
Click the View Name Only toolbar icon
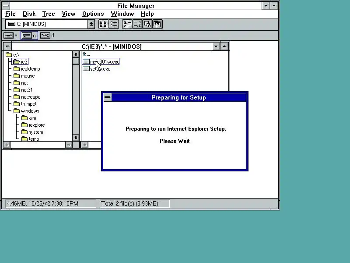coord(103,24)
